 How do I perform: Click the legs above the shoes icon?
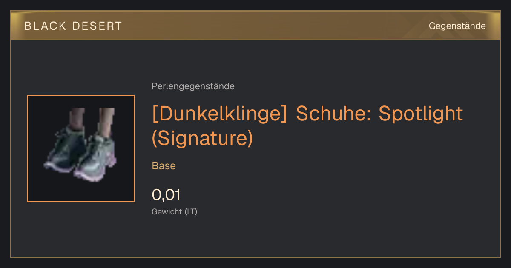click(89, 118)
